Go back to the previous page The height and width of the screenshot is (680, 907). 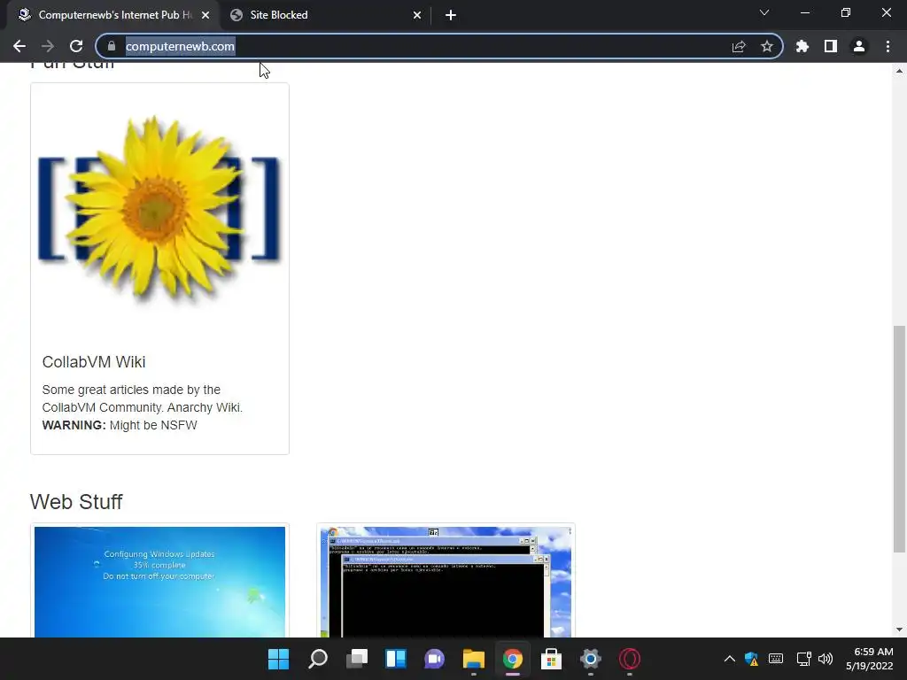tap(19, 46)
